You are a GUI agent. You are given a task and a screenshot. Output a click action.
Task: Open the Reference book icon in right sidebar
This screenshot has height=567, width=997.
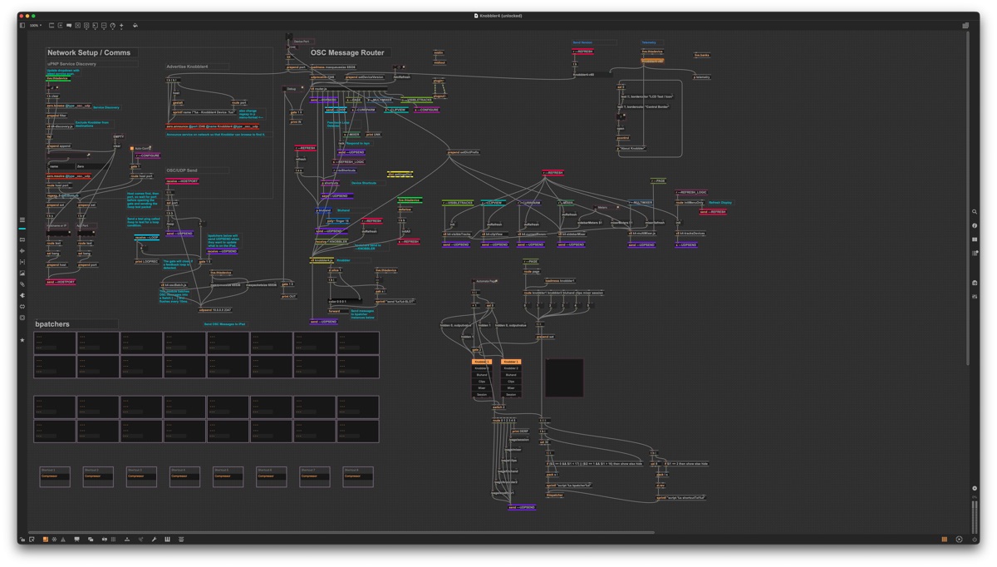coord(975,239)
